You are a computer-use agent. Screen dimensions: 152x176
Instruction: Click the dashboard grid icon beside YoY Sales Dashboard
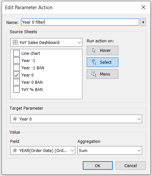point(15,42)
